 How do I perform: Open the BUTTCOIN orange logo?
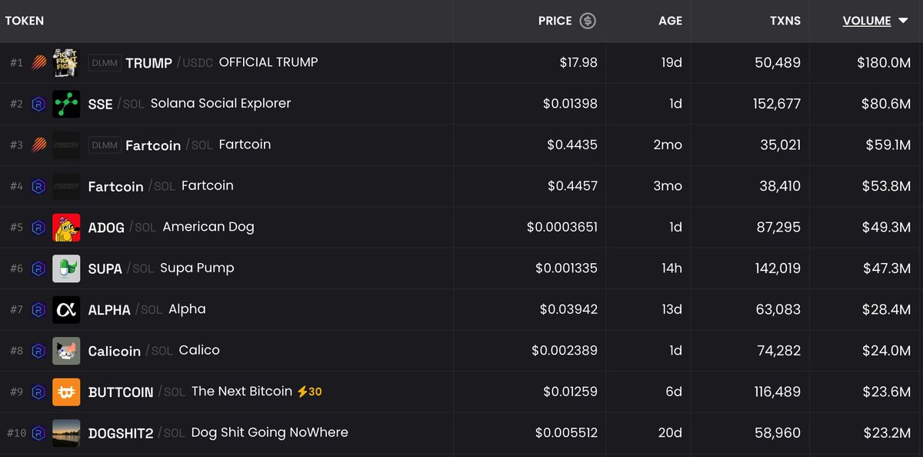(66, 392)
